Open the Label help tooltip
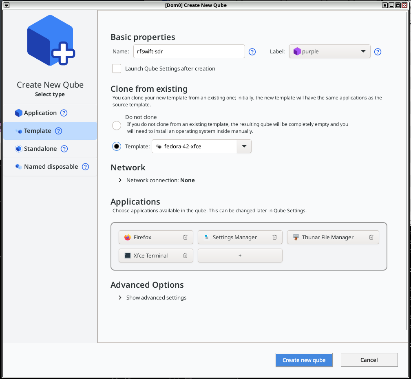 coord(378,52)
